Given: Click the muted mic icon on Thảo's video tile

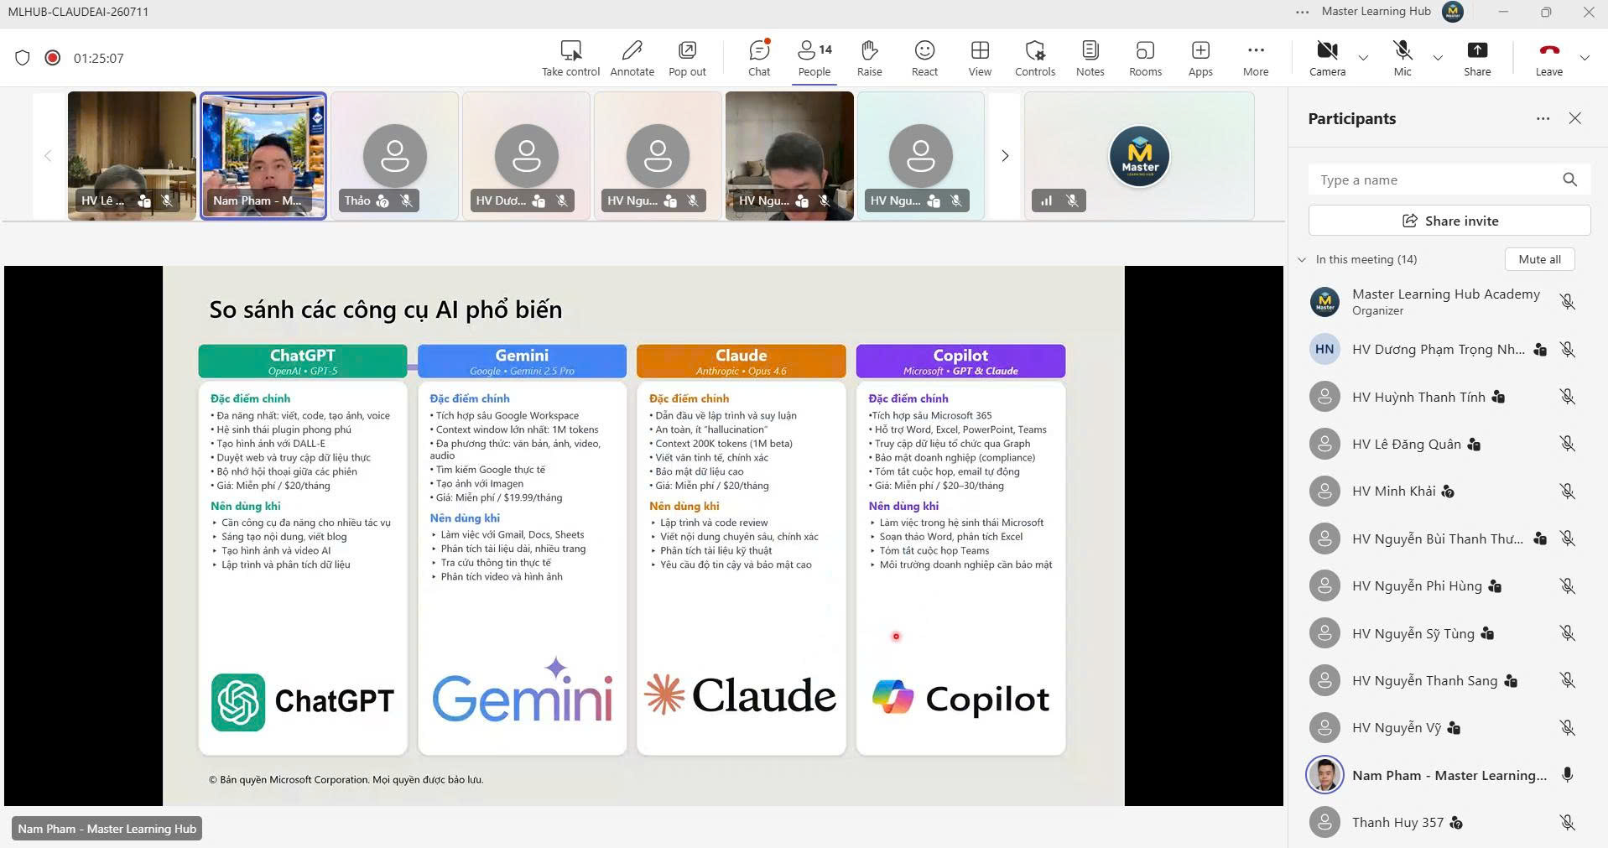Looking at the screenshot, I should click(x=406, y=200).
